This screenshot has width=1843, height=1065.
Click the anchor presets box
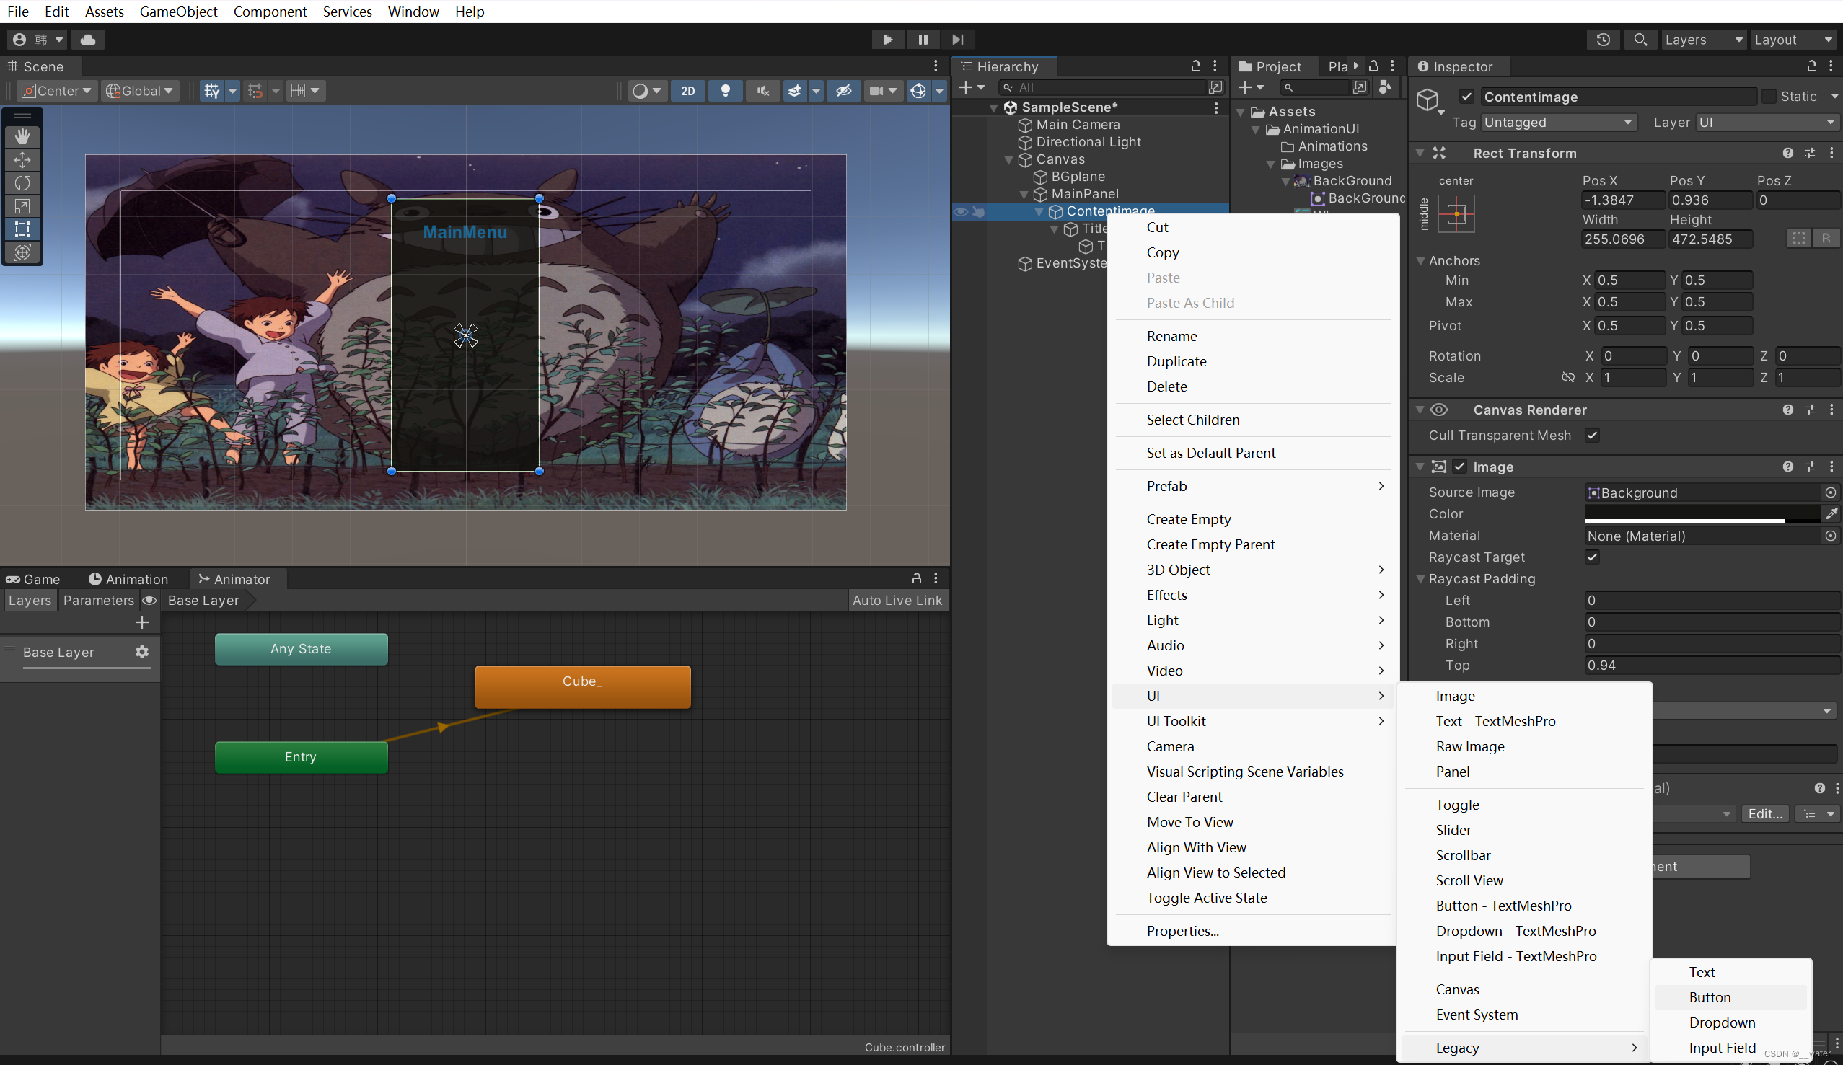tap(1456, 214)
